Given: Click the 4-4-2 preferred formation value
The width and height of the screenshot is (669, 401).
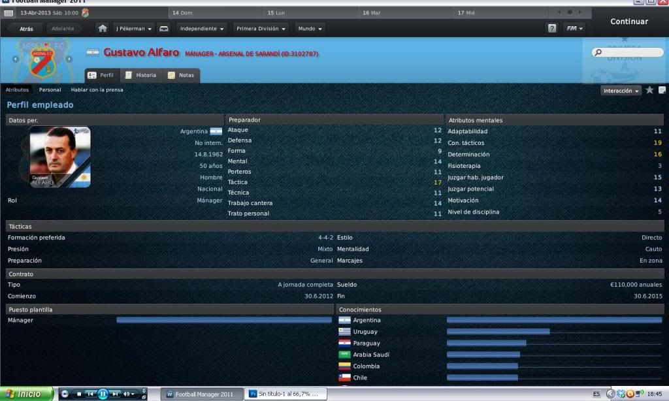Looking at the screenshot, I should tap(325, 238).
